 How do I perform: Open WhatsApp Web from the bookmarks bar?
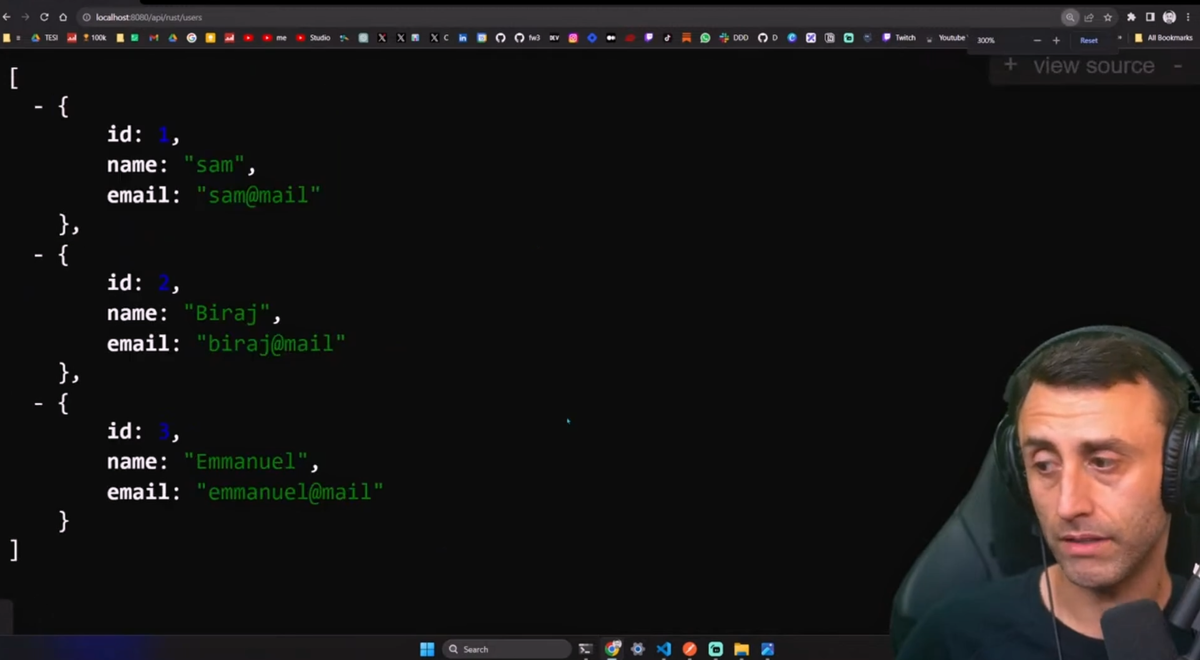[x=705, y=38]
